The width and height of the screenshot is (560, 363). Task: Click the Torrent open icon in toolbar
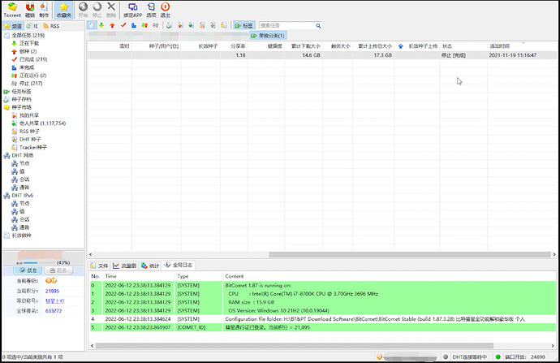[11, 9]
